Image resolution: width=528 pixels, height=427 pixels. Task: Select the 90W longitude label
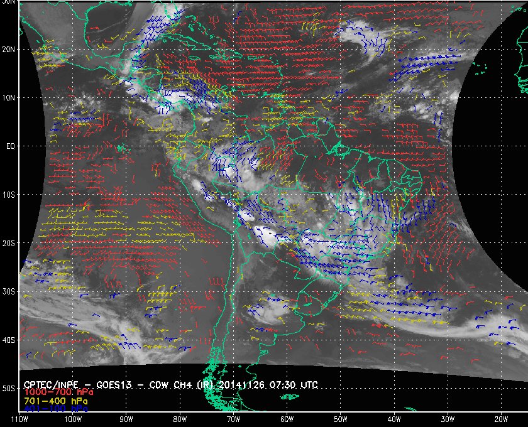tap(126, 419)
